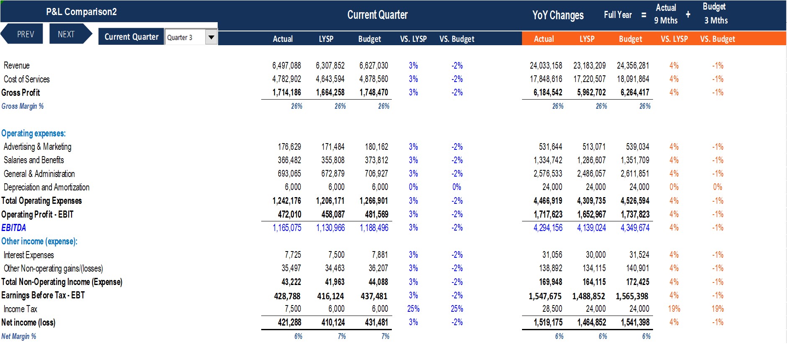Viewport: 787px width, 344px height.
Task: Open the Quarter 3 dropdown arrow
Action: click(211, 37)
